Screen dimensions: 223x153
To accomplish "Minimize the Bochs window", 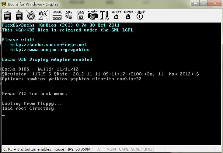I will coord(195,3).
